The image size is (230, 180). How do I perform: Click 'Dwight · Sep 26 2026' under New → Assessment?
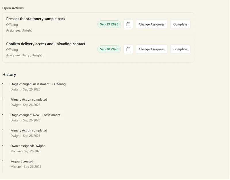point(25,120)
